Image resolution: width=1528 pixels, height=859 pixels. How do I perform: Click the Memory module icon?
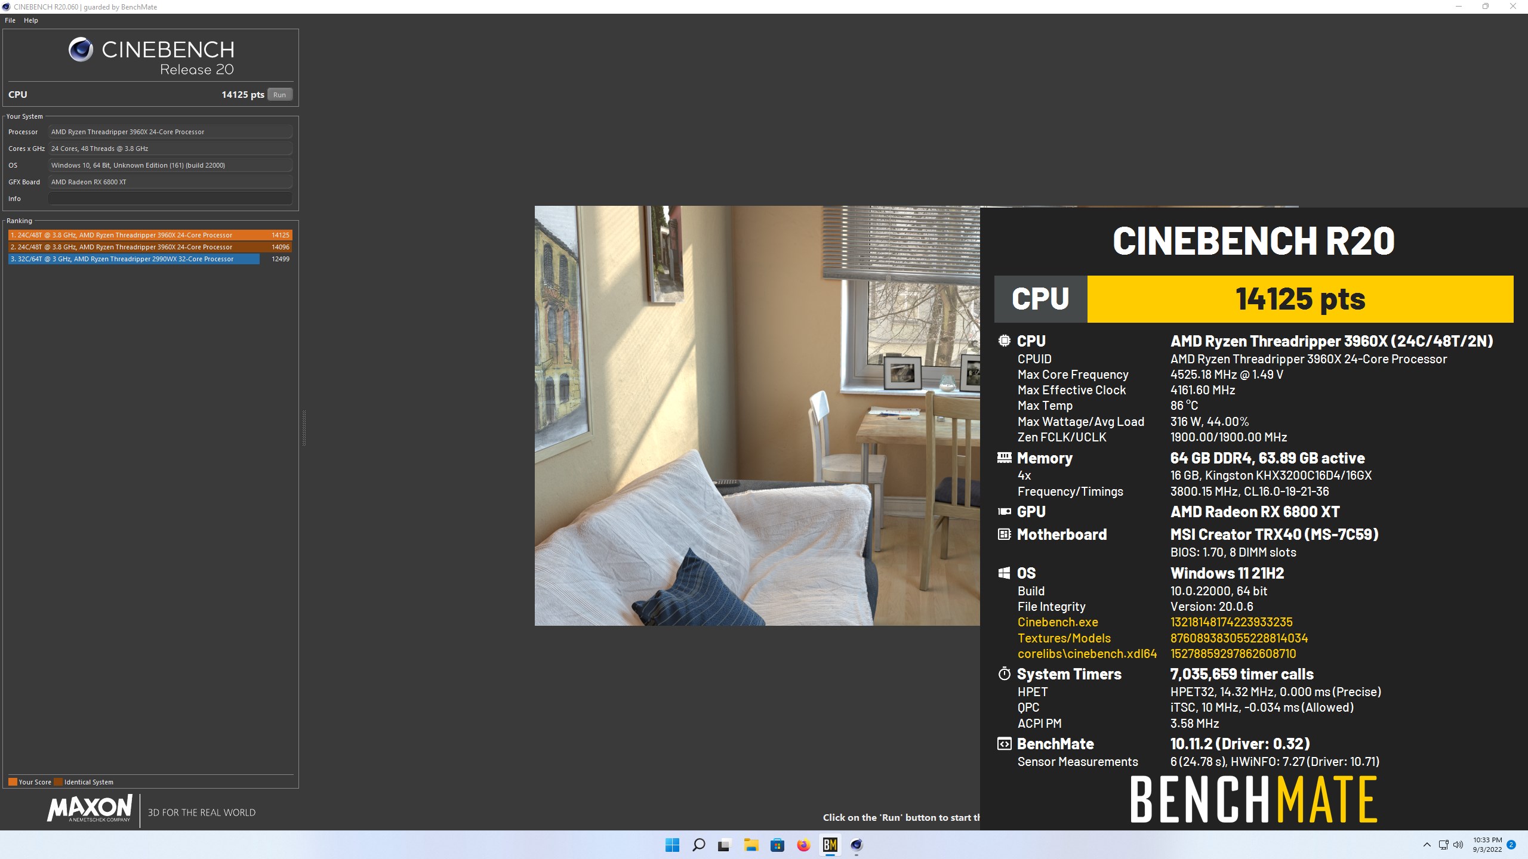[x=1004, y=458]
